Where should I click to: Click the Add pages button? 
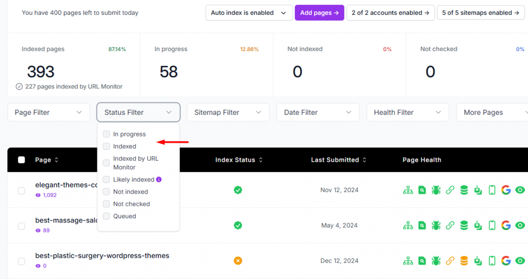[320, 13]
